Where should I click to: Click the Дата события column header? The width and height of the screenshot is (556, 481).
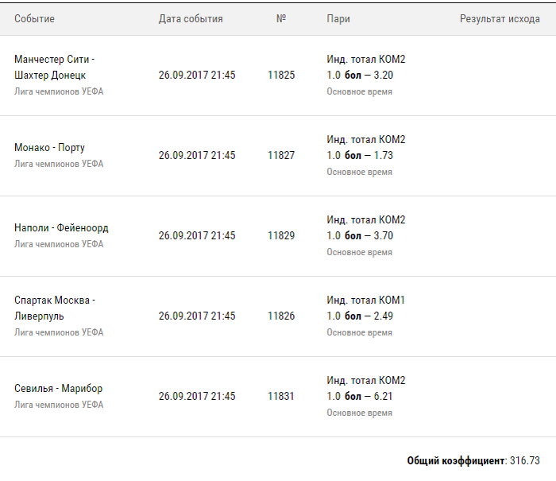(x=191, y=19)
